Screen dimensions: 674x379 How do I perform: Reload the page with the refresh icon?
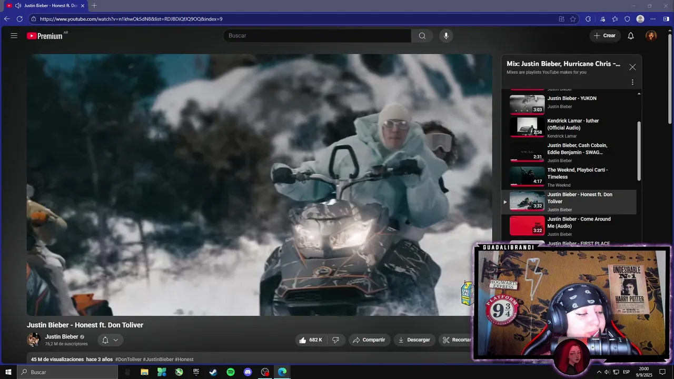[x=19, y=19]
